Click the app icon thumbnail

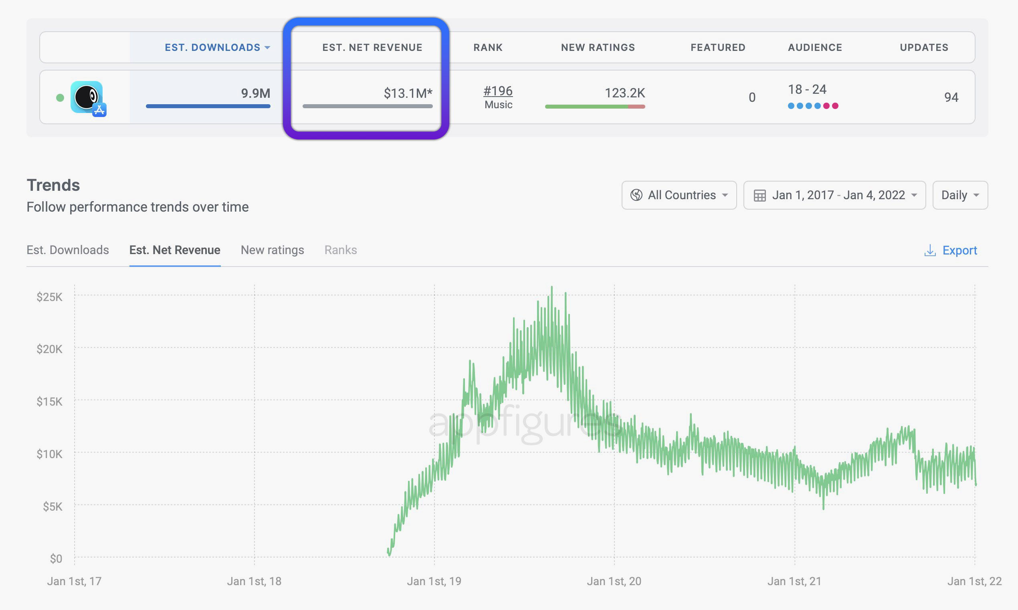[86, 97]
